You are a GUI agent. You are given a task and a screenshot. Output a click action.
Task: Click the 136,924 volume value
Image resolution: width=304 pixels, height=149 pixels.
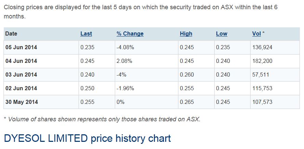coord(262,47)
